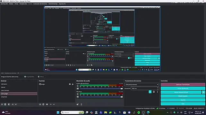
Task: Toggle visibility of juego source
Action: [x=70, y=84]
